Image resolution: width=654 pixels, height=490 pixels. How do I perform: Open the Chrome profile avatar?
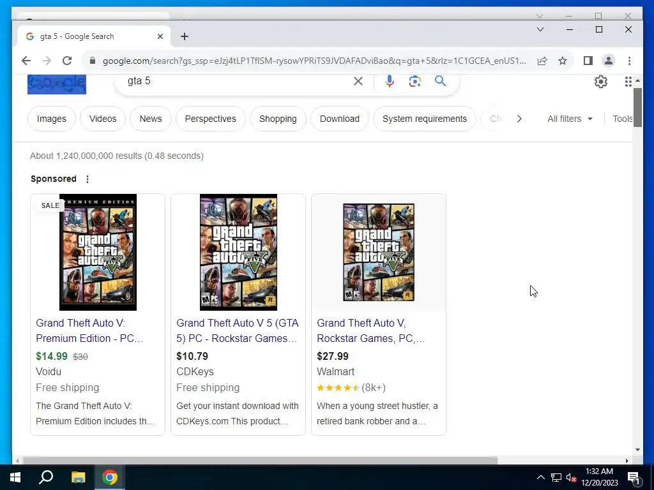coord(609,61)
